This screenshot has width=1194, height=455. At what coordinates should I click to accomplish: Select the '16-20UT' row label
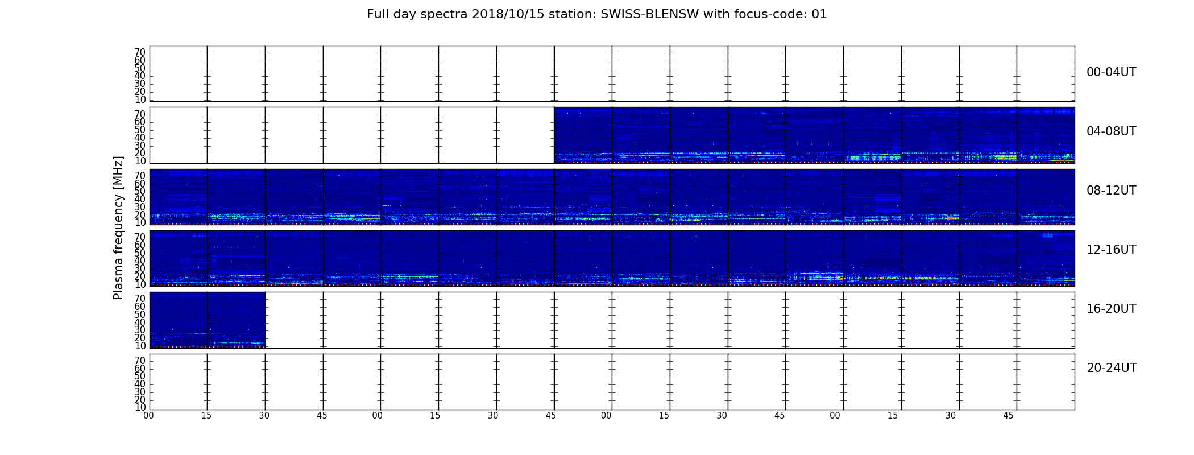[1111, 309]
